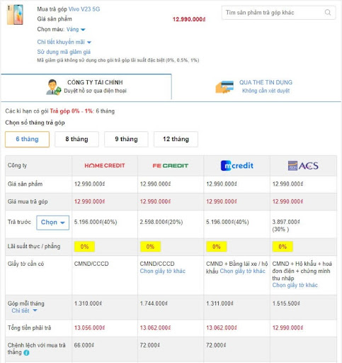The width and height of the screenshot is (342, 363).
Task: Click the finance company agent icon
Action: (x=53, y=87)
